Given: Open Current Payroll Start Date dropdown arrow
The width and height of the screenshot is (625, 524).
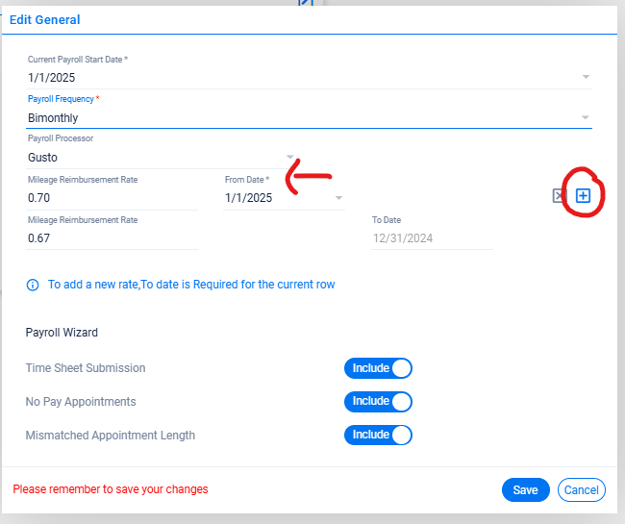Looking at the screenshot, I should click(586, 77).
